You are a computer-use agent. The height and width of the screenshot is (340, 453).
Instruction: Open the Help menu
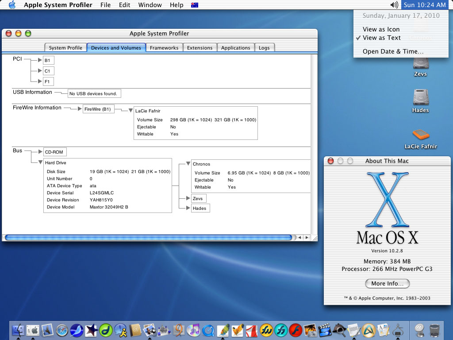pyautogui.click(x=177, y=5)
